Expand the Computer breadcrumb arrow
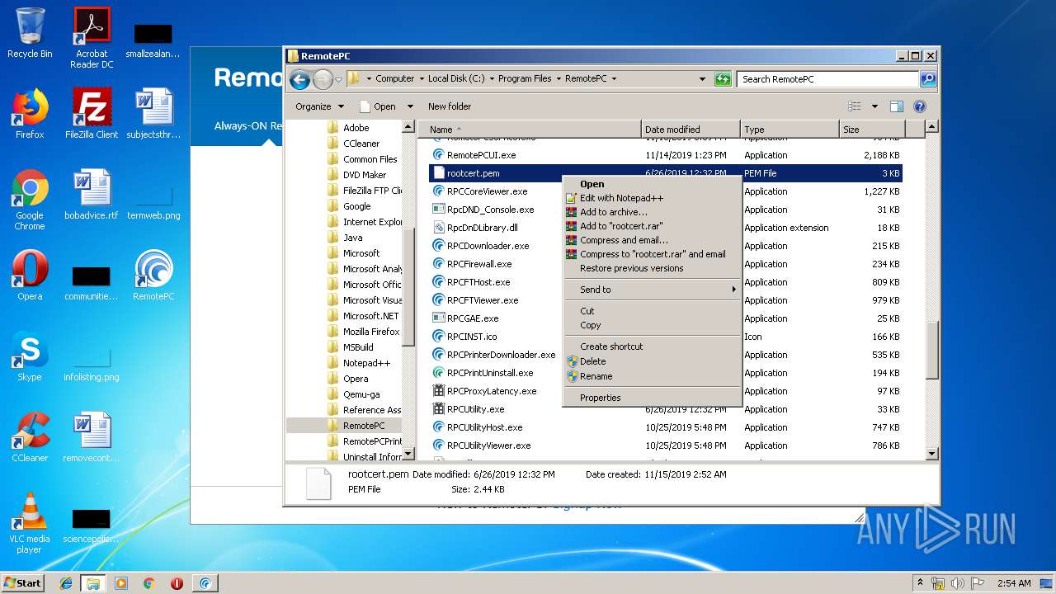 (421, 79)
